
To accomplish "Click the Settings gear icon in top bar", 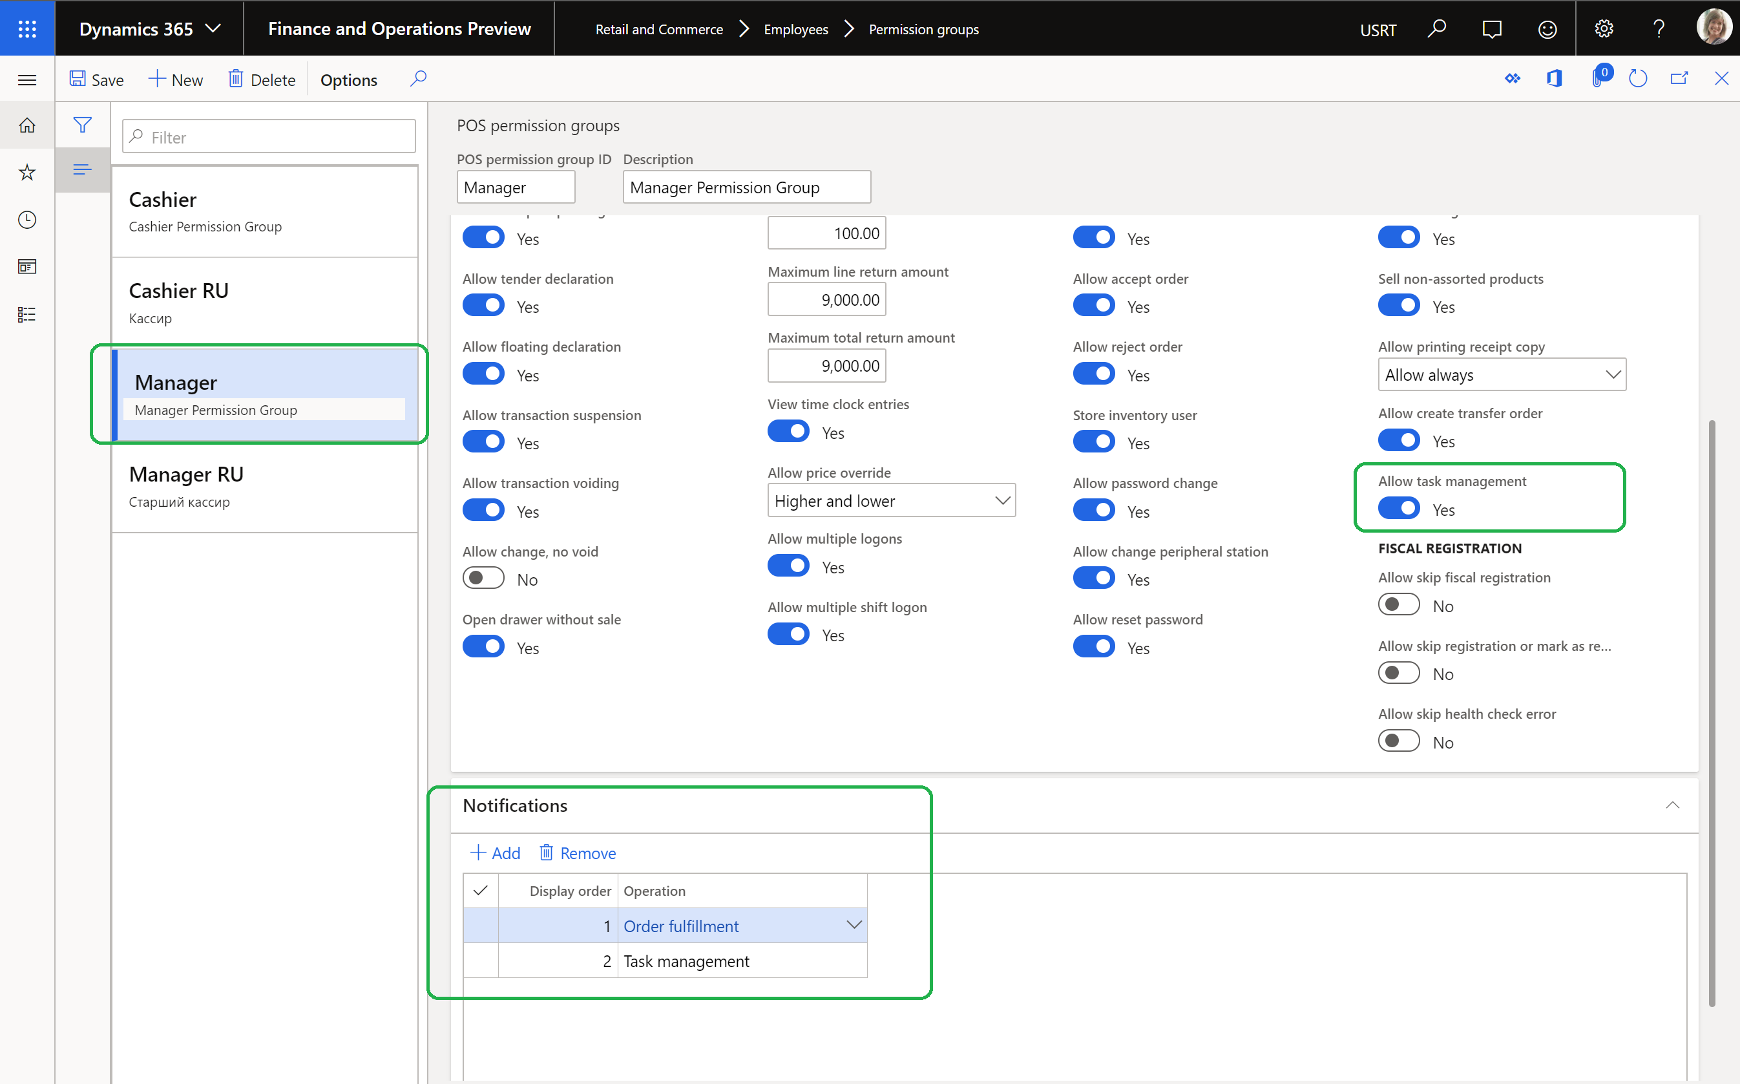I will pos(1602,28).
